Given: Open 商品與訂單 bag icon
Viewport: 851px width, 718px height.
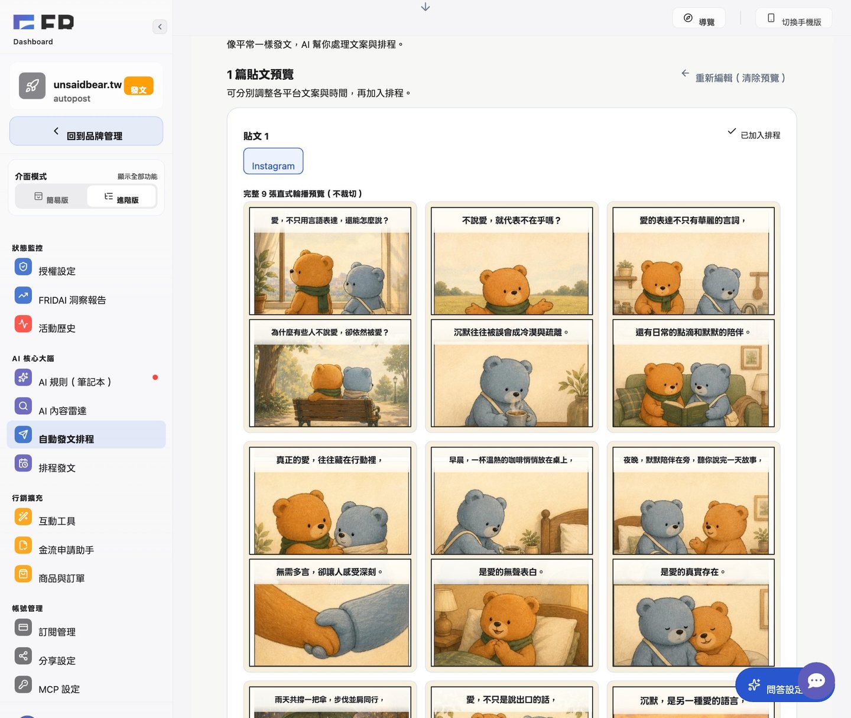Looking at the screenshot, I should (23, 574).
